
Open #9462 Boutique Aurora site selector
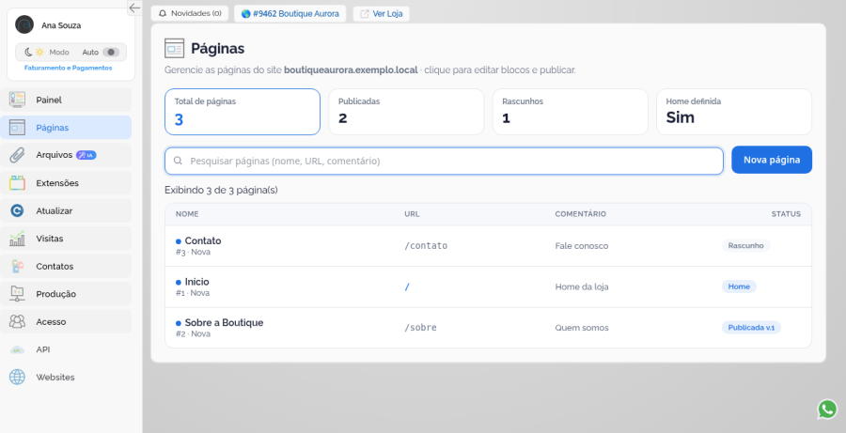290,13
